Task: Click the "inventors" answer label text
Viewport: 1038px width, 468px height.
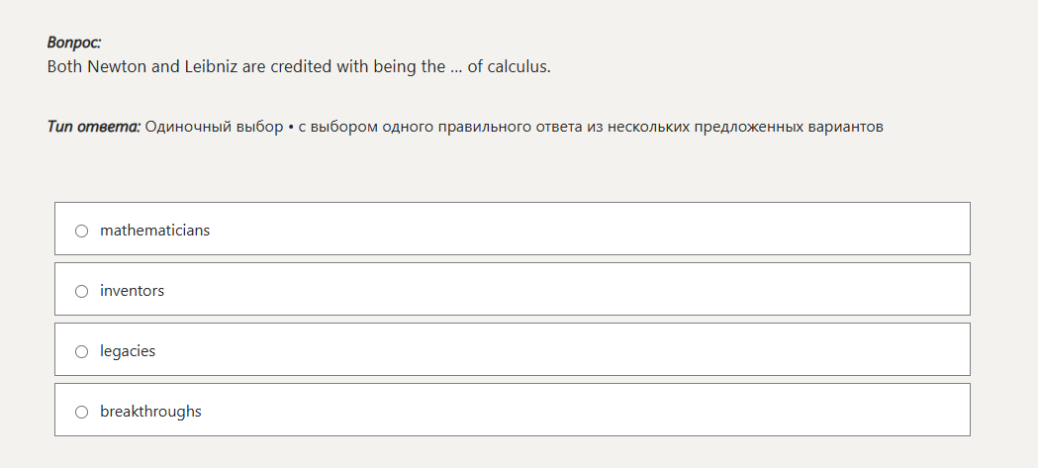Action: (x=132, y=291)
